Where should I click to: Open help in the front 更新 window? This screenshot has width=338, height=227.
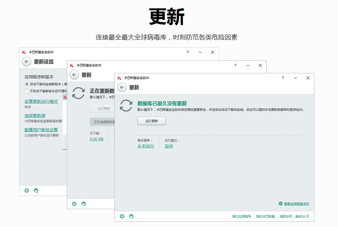coord(283,78)
